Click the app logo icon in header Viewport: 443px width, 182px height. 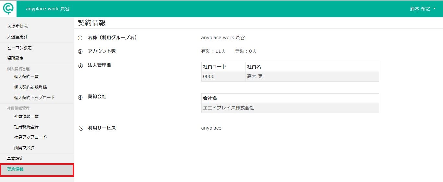click(x=8, y=9)
